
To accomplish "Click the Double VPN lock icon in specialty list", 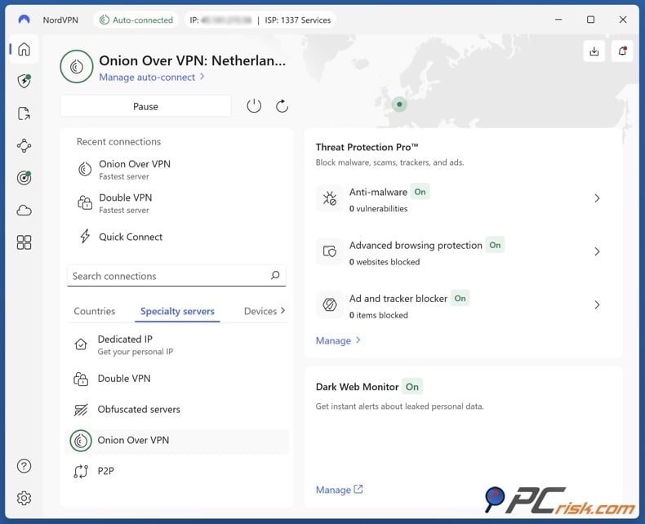I will pos(81,379).
